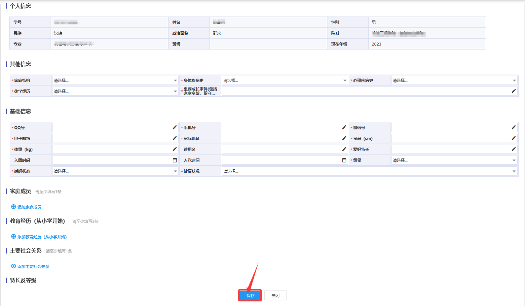Focus the 电子邮箱 input field

coord(112,139)
